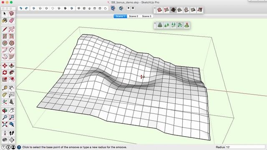Switch to Wireframe face style
The width and height of the screenshot is (267, 150).
(x=46, y=8)
